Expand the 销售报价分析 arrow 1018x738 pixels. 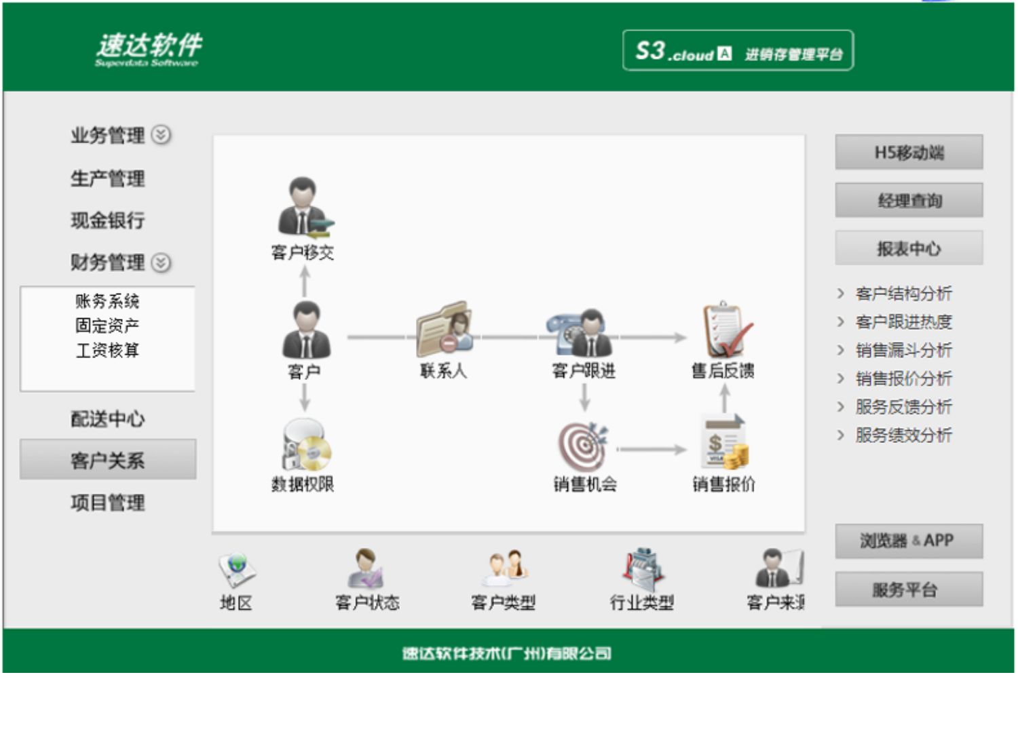pyautogui.click(x=841, y=378)
